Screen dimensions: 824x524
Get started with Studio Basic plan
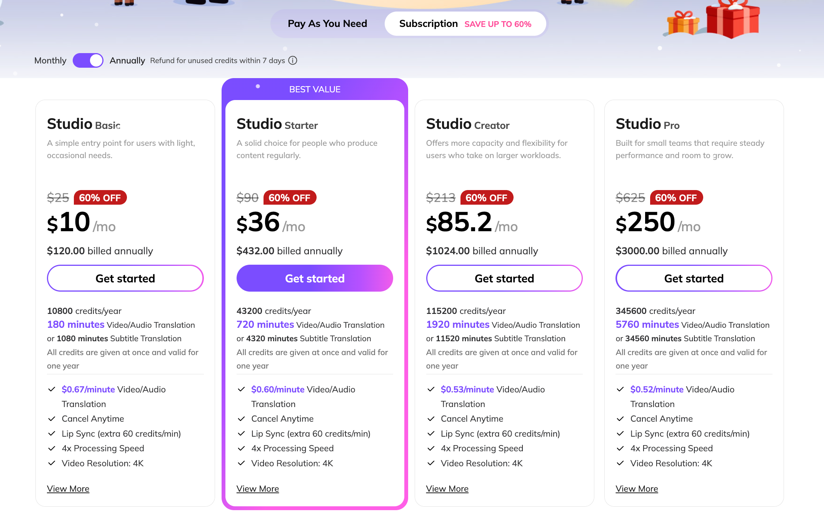point(125,278)
